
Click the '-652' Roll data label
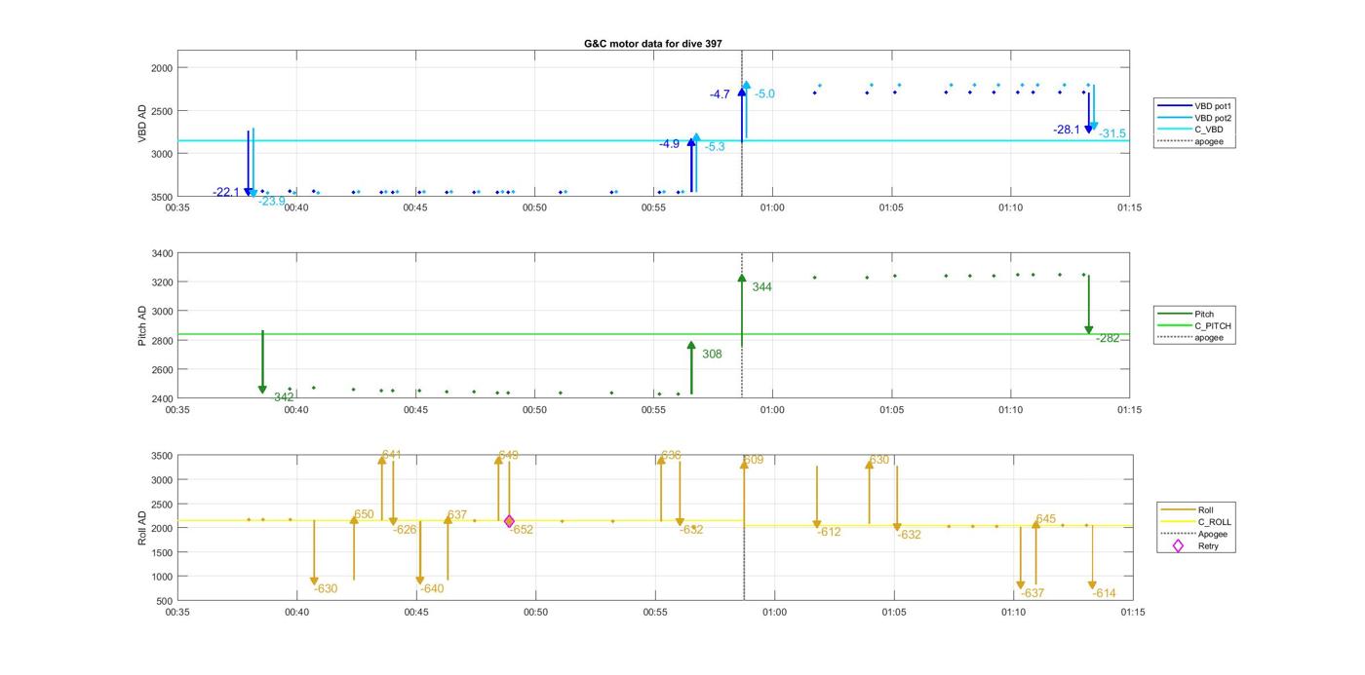pyautogui.click(x=522, y=530)
